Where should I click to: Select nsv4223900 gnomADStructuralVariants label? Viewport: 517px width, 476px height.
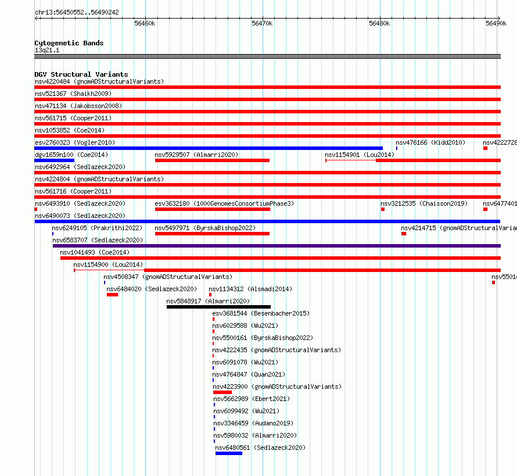[277, 386]
